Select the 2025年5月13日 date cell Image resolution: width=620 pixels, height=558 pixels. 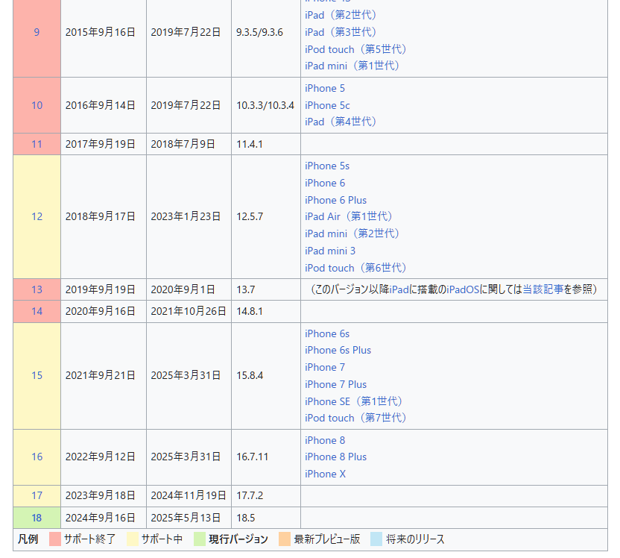tap(189, 518)
